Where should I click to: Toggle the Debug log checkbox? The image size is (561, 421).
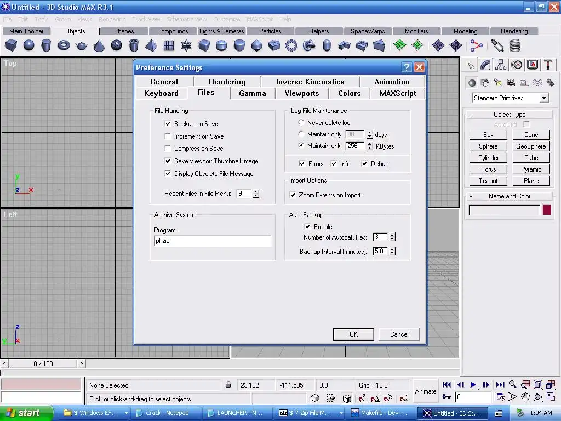(364, 163)
